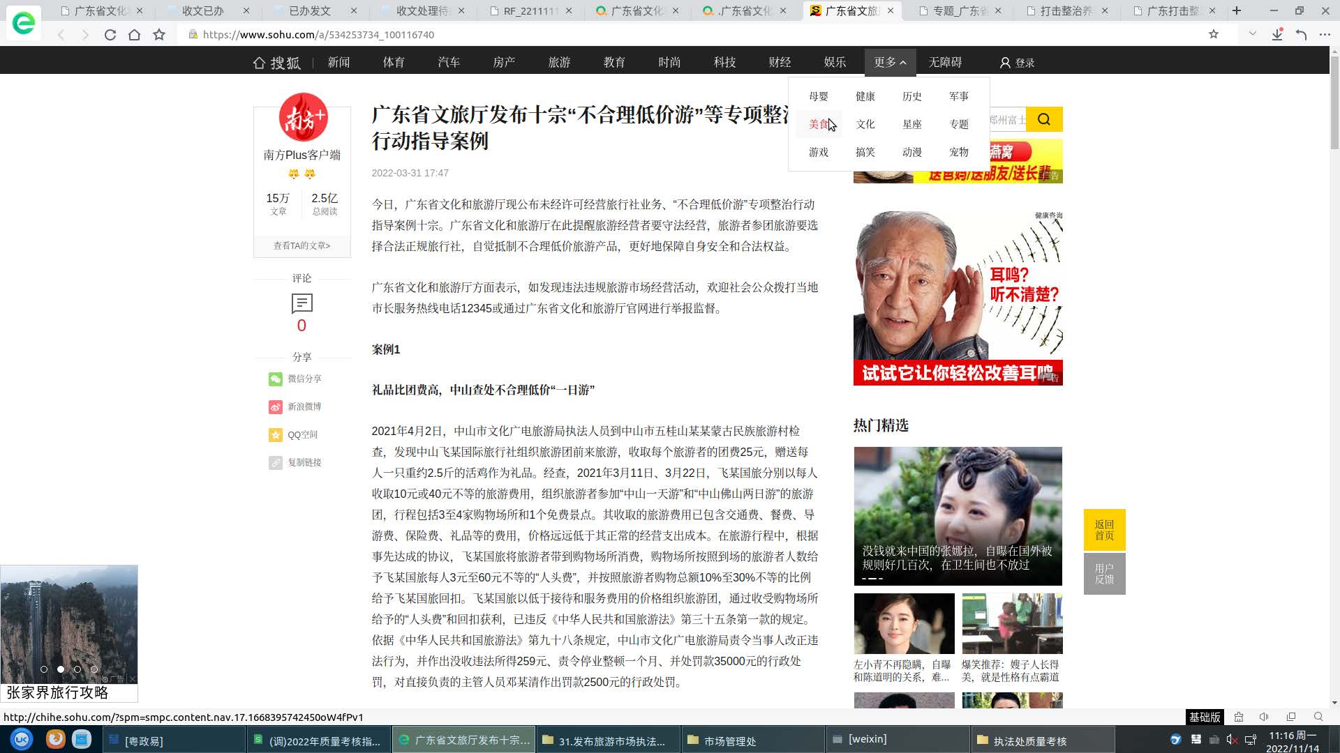Bookmark this page using the star icon
Image resolution: width=1340 pixels, height=753 pixels.
pyautogui.click(x=160, y=34)
